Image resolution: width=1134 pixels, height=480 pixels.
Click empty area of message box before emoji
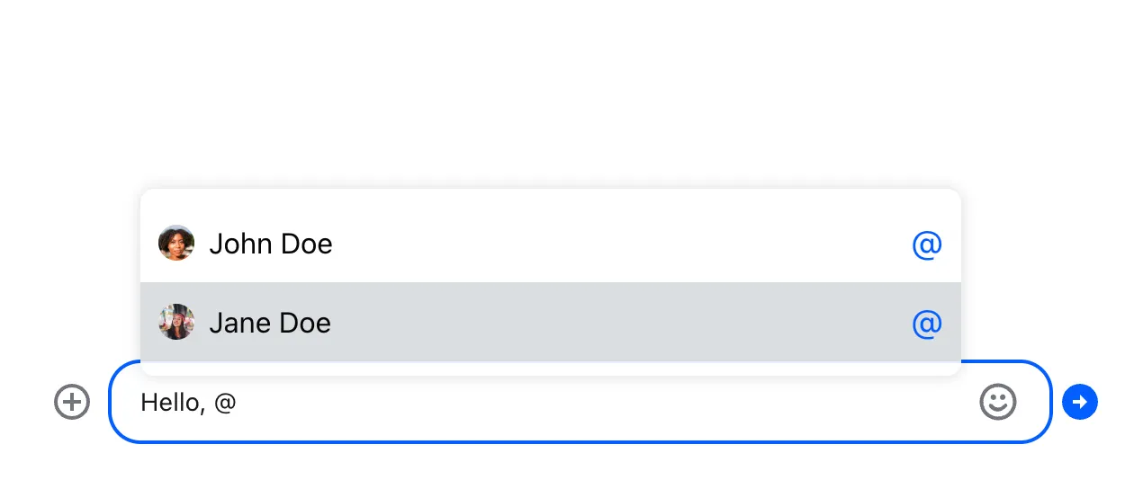(x=720, y=402)
